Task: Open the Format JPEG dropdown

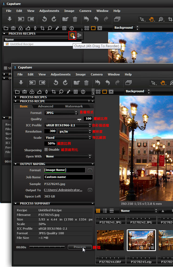Action: pos(61,113)
